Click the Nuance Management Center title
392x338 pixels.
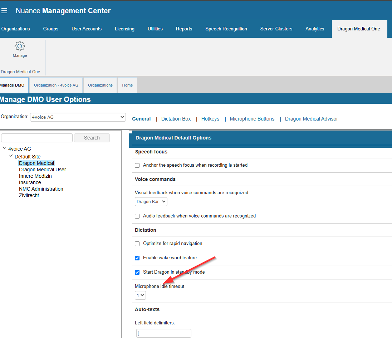[63, 11]
